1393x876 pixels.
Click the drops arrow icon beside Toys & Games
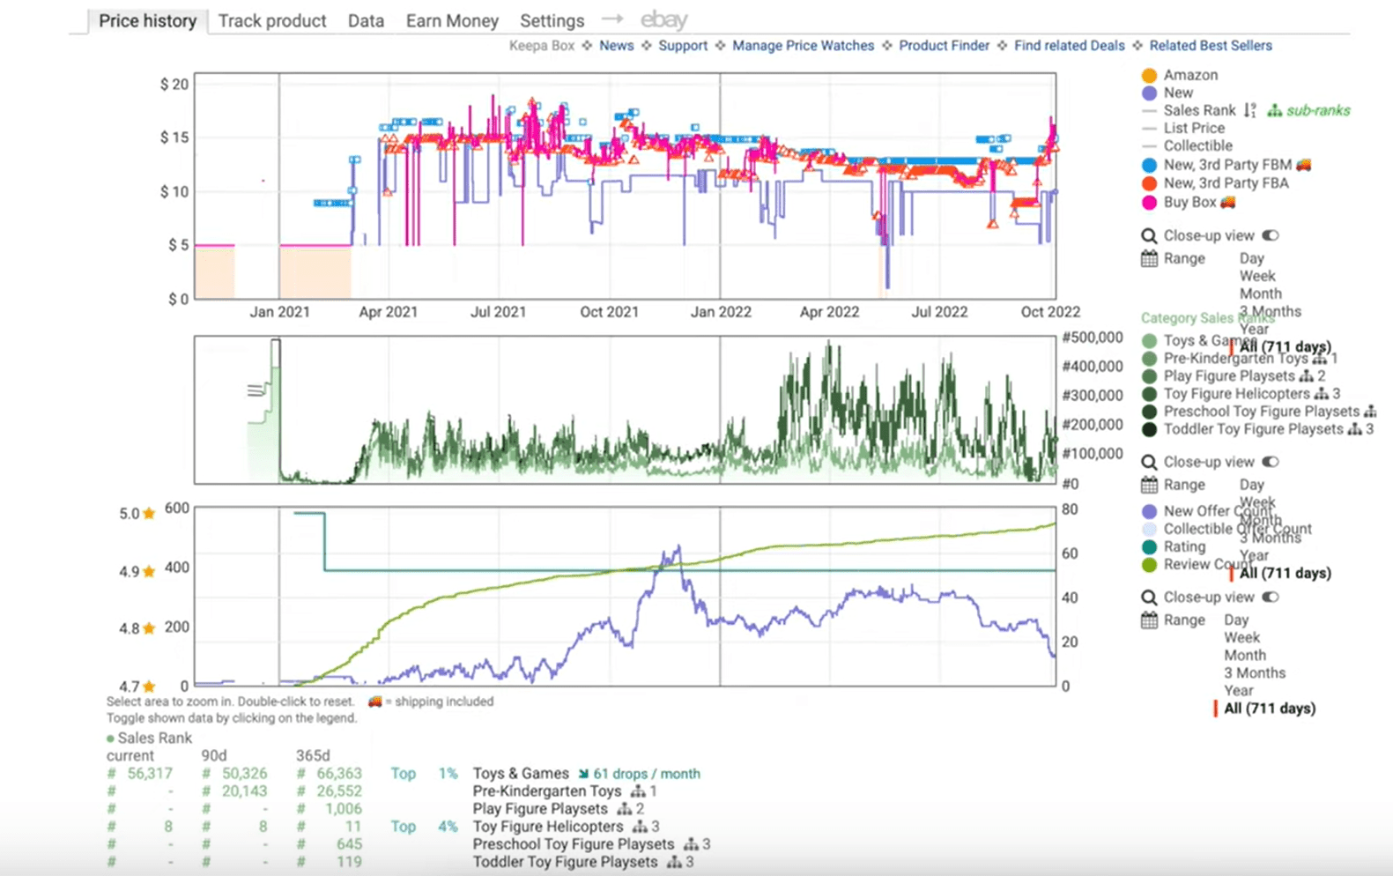pyautogui.click(x=583, y=774)
